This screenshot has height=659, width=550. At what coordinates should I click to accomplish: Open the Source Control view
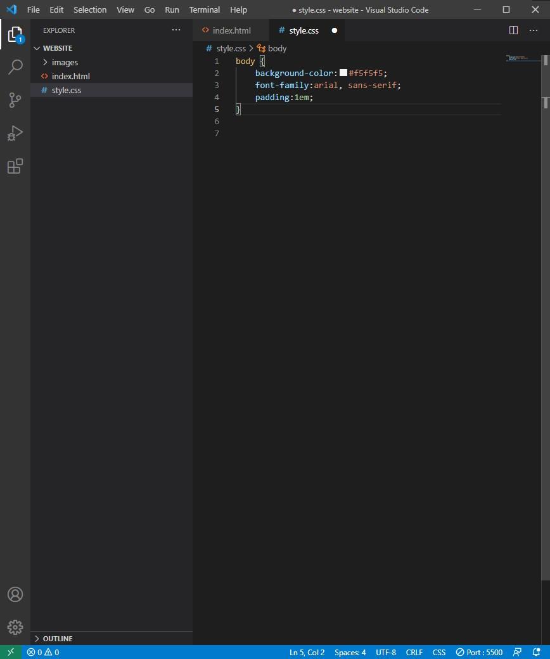pos(15,100)
